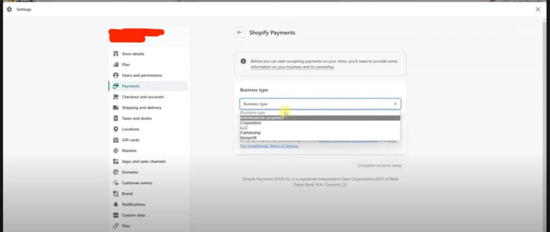This screenshot has height=232, width=550.
Task: Click the info icon in the notice banner
Action: (243, 61)
